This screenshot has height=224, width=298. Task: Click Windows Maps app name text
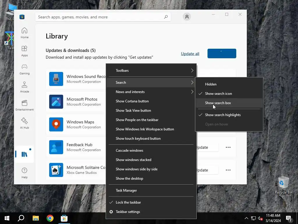click(x=80, y=122)
